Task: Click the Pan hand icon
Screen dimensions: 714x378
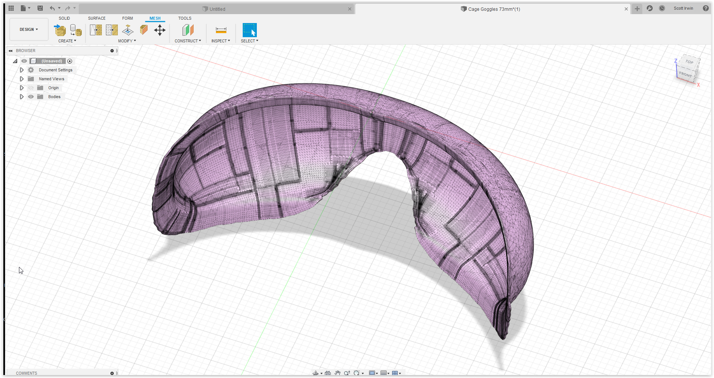Action: point(337,373)
